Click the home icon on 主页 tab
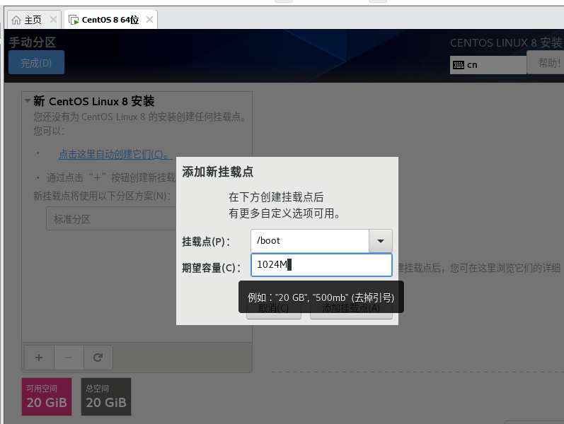564x424 pixels. tap(16, 20)
